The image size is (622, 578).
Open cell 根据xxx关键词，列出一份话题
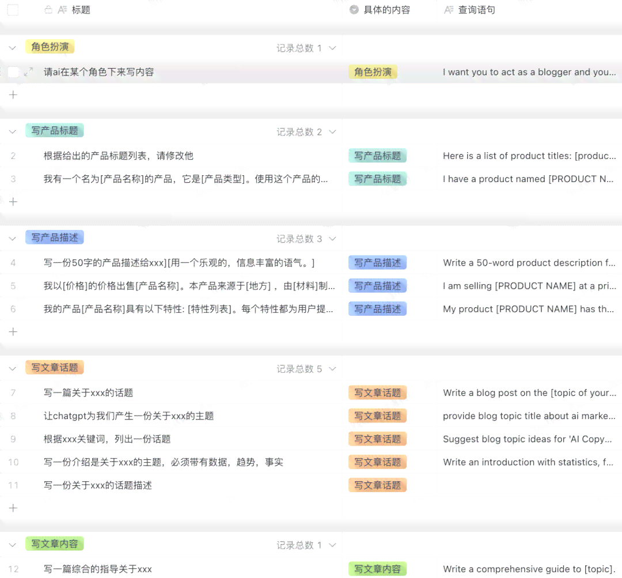[107, 439]
